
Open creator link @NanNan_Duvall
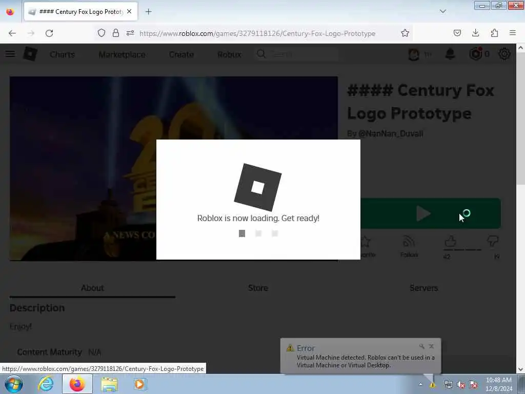tap(390, 134)
